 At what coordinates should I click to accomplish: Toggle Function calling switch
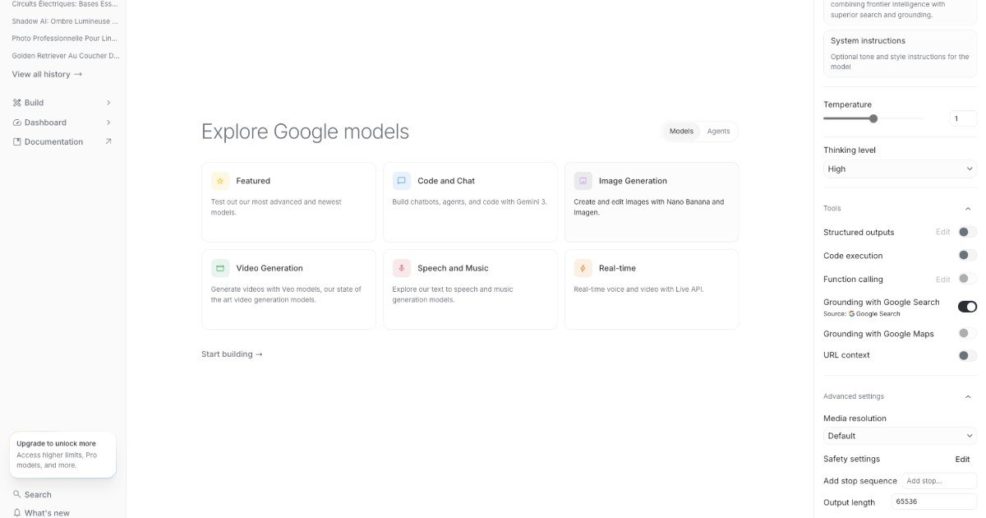pos(967,279)
